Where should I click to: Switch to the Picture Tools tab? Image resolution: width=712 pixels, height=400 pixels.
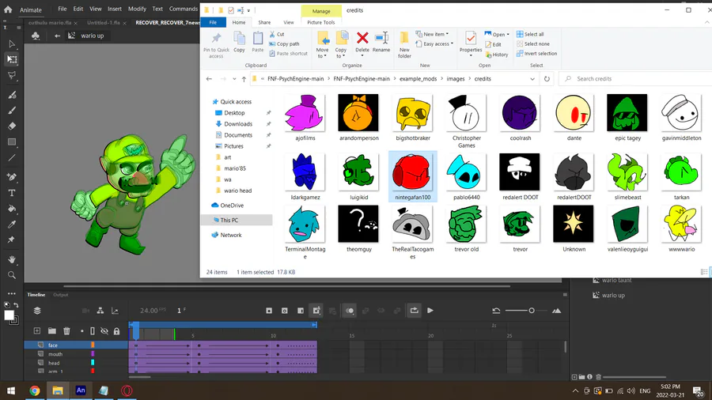[321, 22]
